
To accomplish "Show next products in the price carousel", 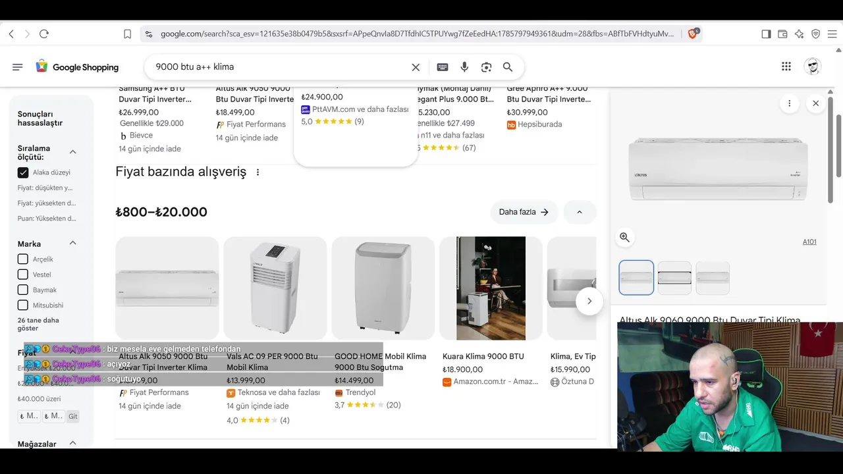I will pyautogui.click(x=589, y=301).
